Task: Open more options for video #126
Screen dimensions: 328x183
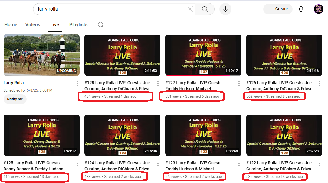Action: coord(320,84)
